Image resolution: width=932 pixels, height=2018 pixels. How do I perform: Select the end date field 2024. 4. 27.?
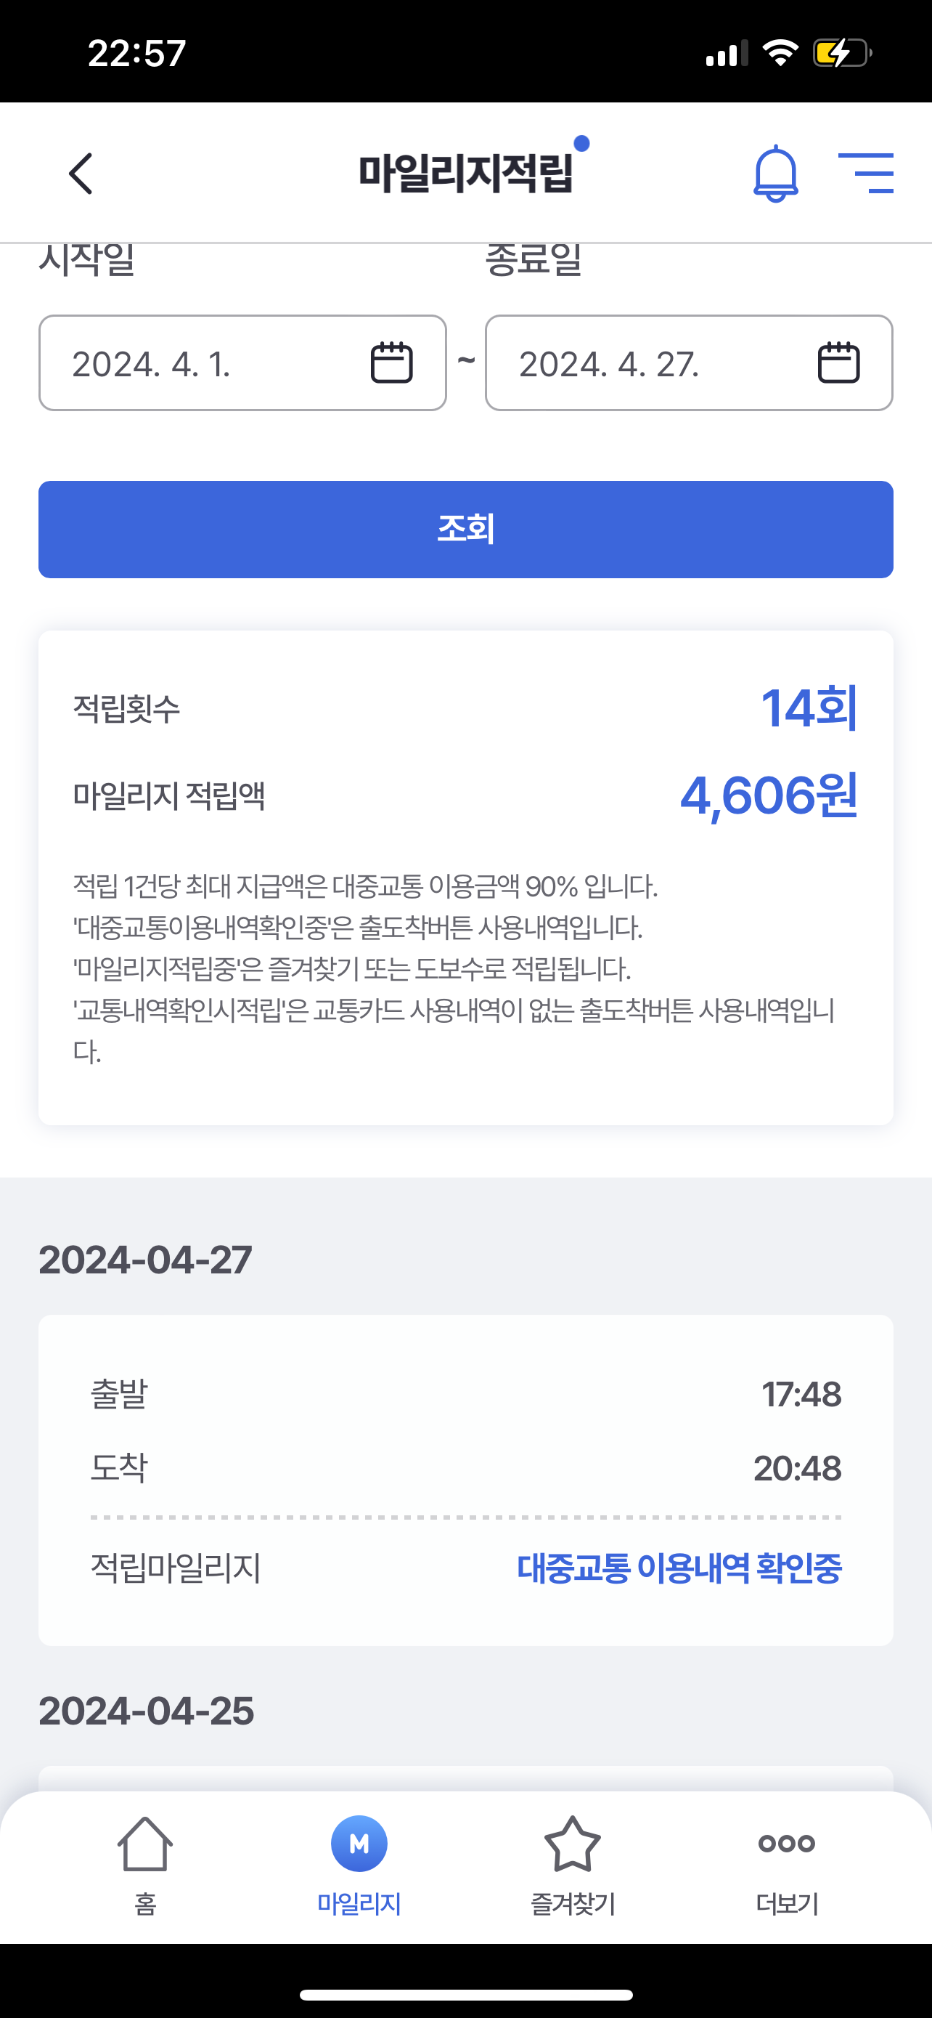coord(650,363)
